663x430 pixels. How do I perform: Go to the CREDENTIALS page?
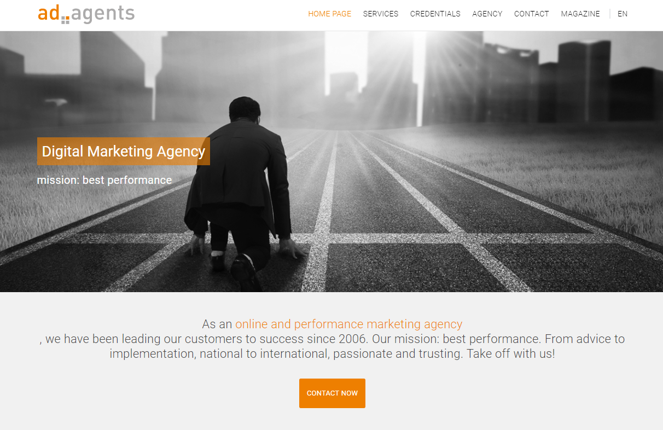435,14
